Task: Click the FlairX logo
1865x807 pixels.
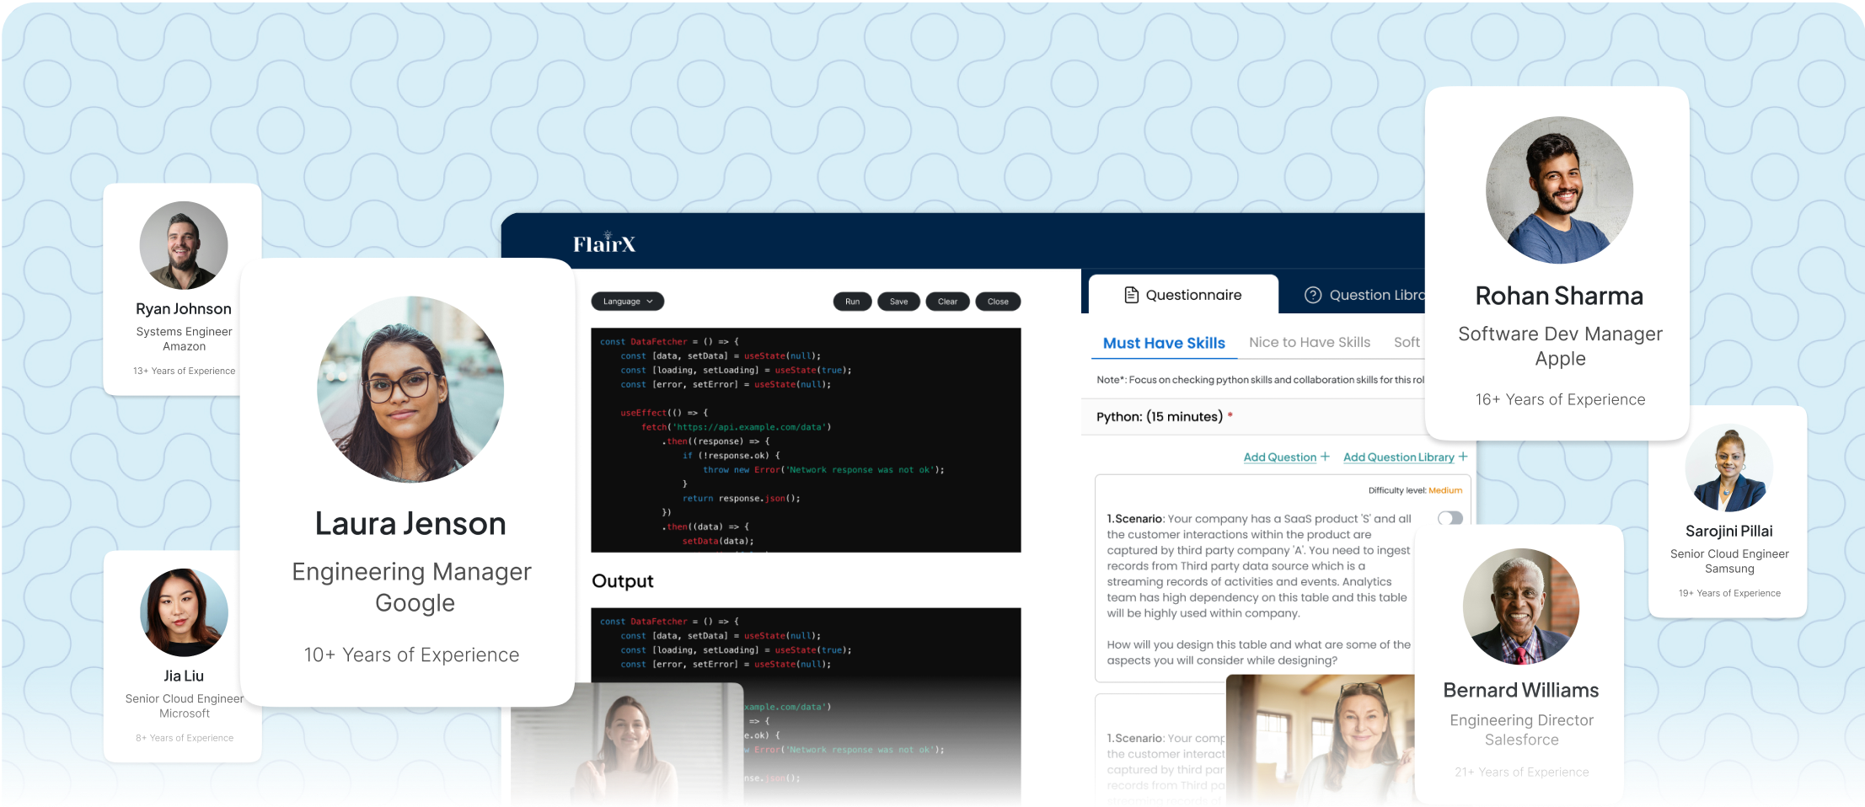Action: coord(604,243)
